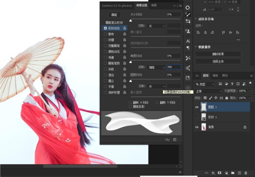Align vertical centers icon

pos(230,32)
